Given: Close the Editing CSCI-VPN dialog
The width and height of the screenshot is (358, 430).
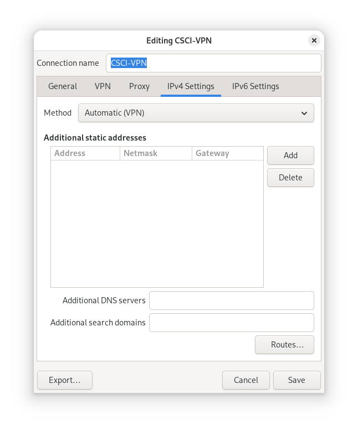Looking at the screenshot, I should click(x=314, y=40).
